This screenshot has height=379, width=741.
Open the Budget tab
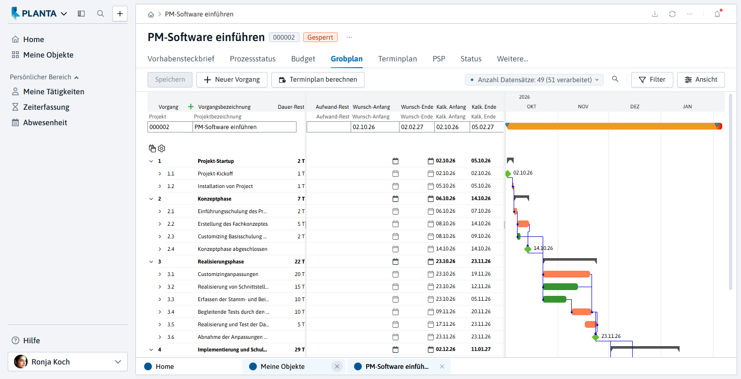[x=303, y=59]
